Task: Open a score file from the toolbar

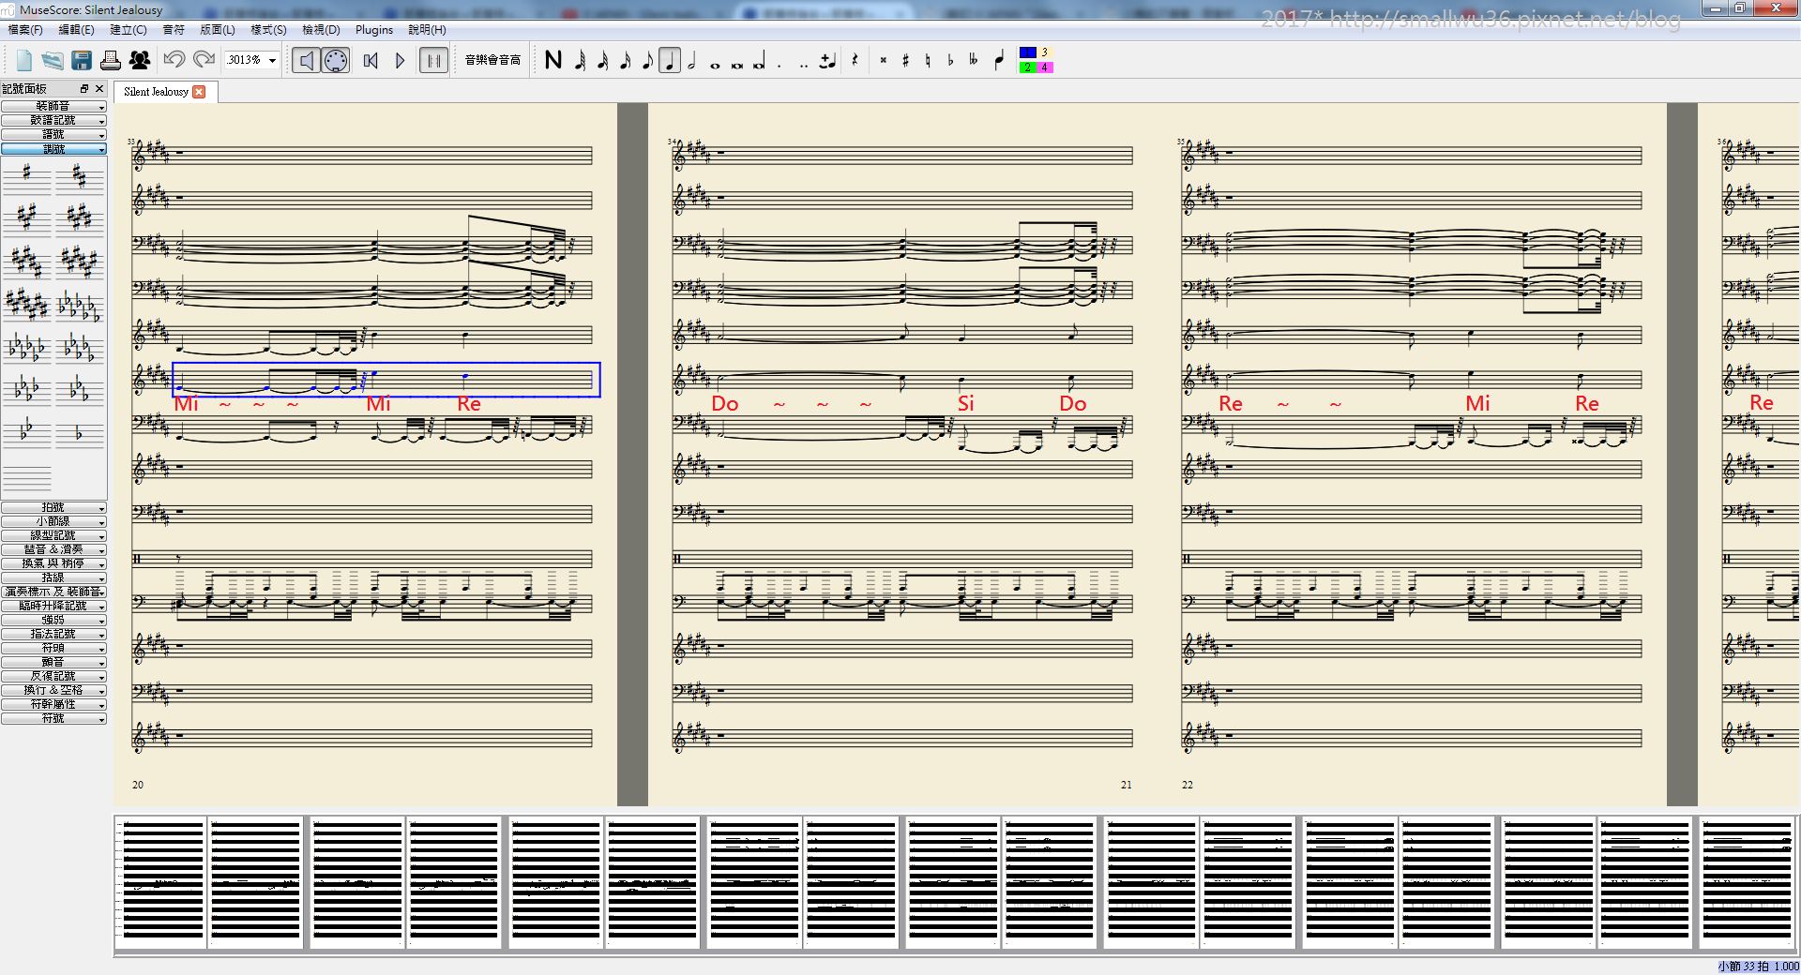Action: [x=53, y=60]
